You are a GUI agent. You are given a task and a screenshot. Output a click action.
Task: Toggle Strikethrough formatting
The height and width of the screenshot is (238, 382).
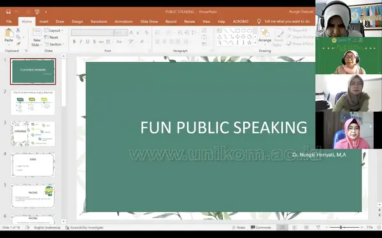click(x=101, y=42)
